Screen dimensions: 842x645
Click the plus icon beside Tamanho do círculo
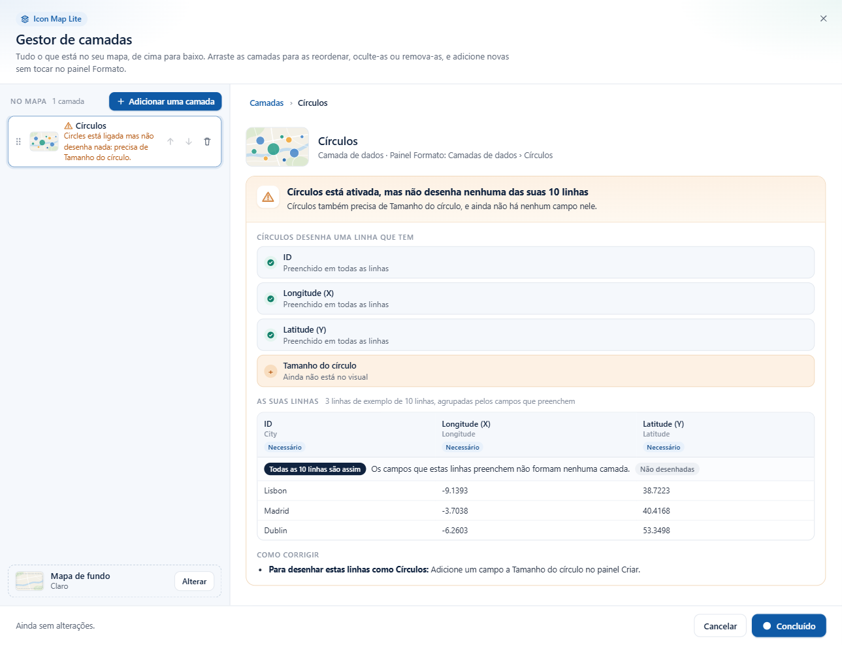(270, 371)
